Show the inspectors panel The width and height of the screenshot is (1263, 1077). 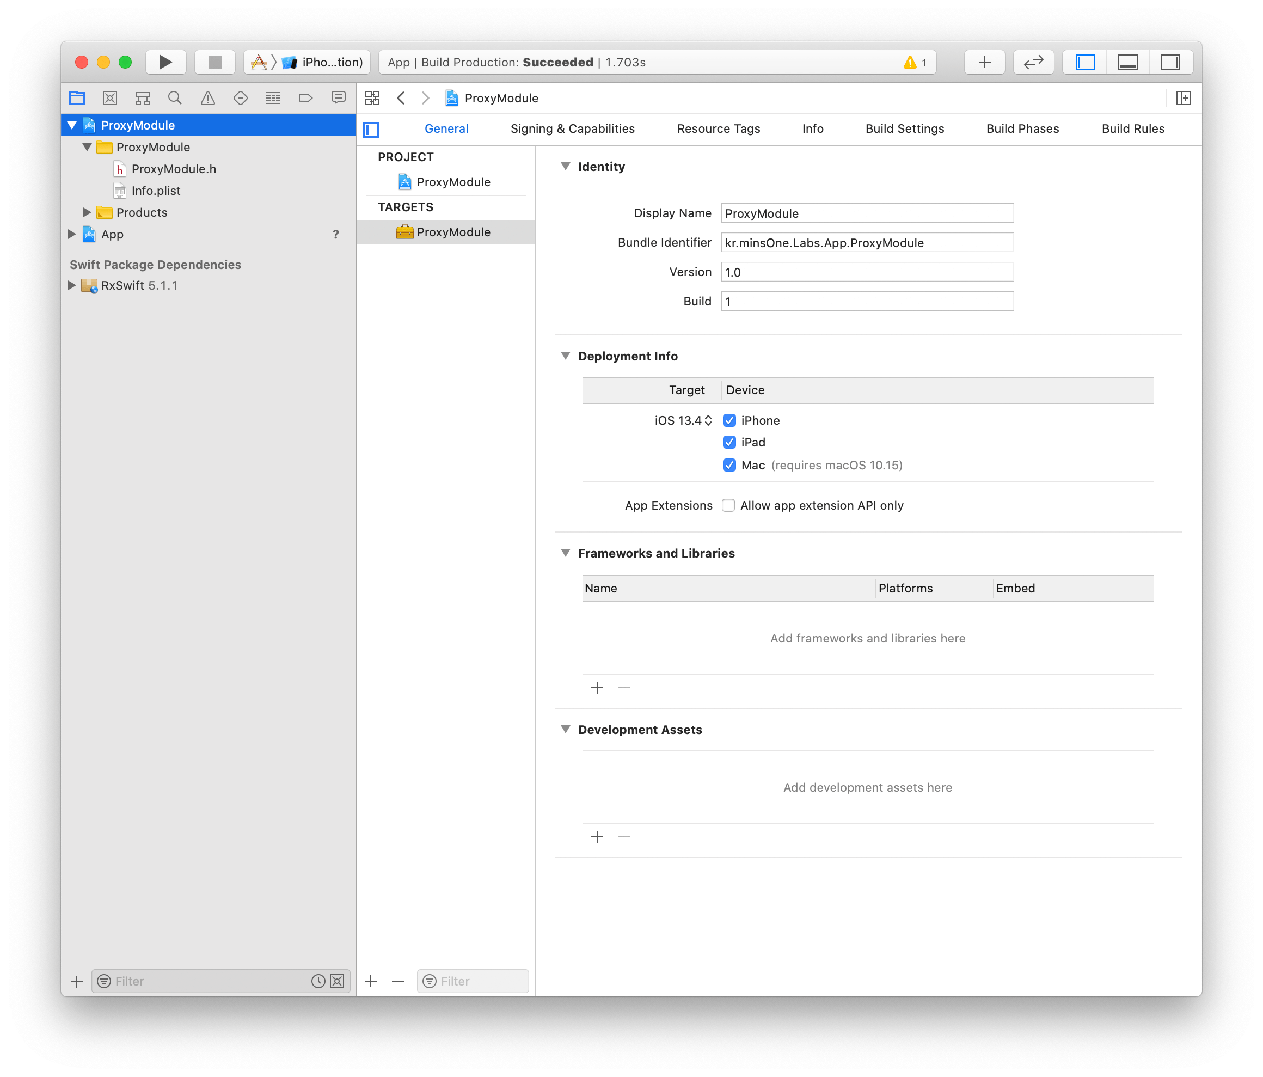pos(1170,62)
